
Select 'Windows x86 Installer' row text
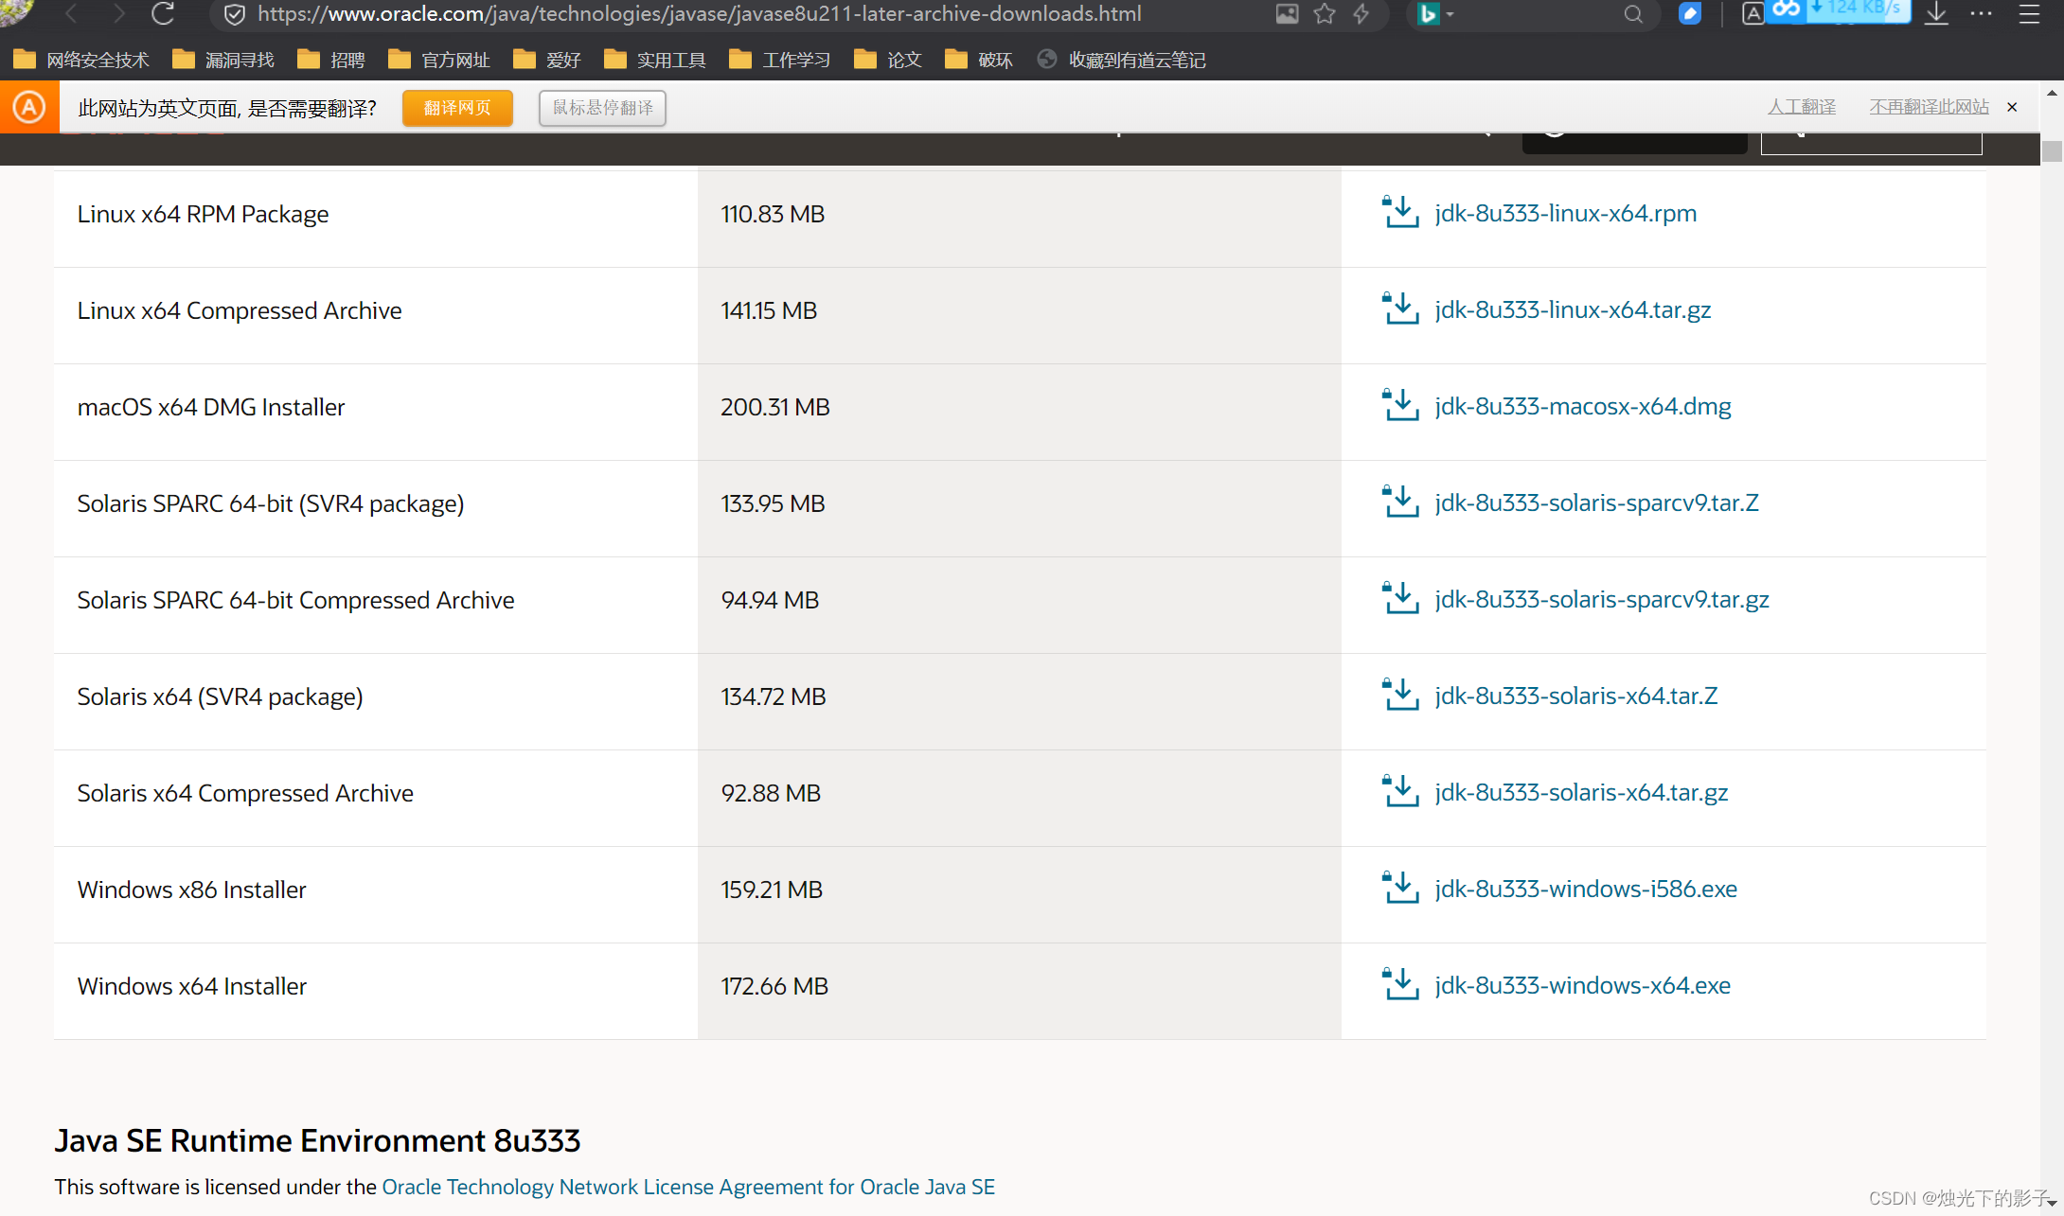(192, 890)
